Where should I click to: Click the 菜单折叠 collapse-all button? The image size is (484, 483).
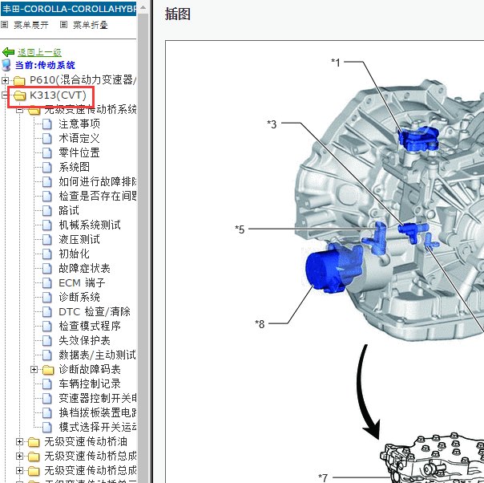[x=90, y=25]
